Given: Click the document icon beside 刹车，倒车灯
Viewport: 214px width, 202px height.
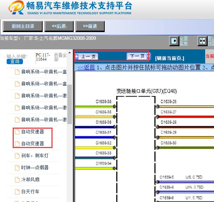Looking at the screenshot, I should [17, 155].
